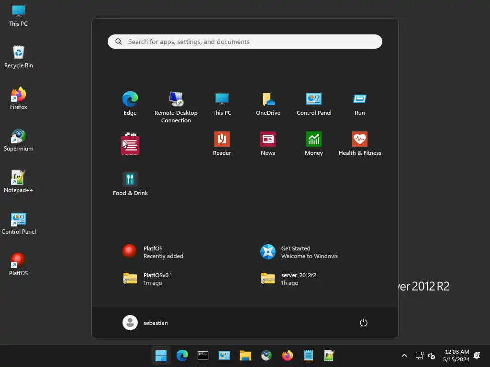The width and height of the screenshot is (490, 367).
Task: Click the Start menu search box
Action: coord(245,42)
